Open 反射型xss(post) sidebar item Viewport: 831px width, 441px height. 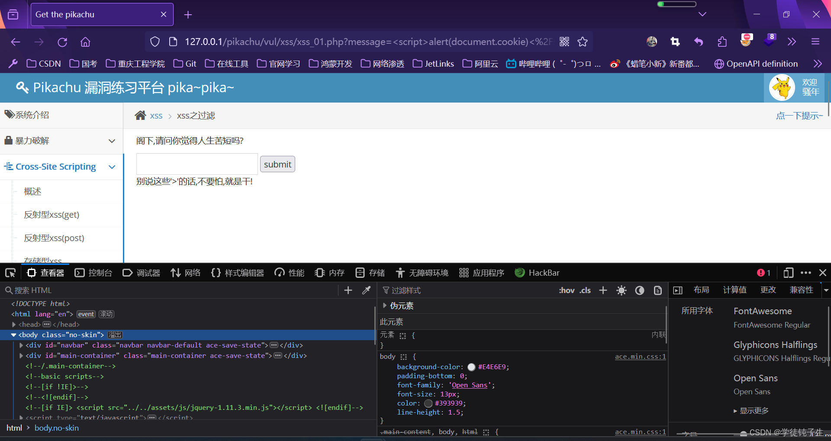click(x=54, y=238)
